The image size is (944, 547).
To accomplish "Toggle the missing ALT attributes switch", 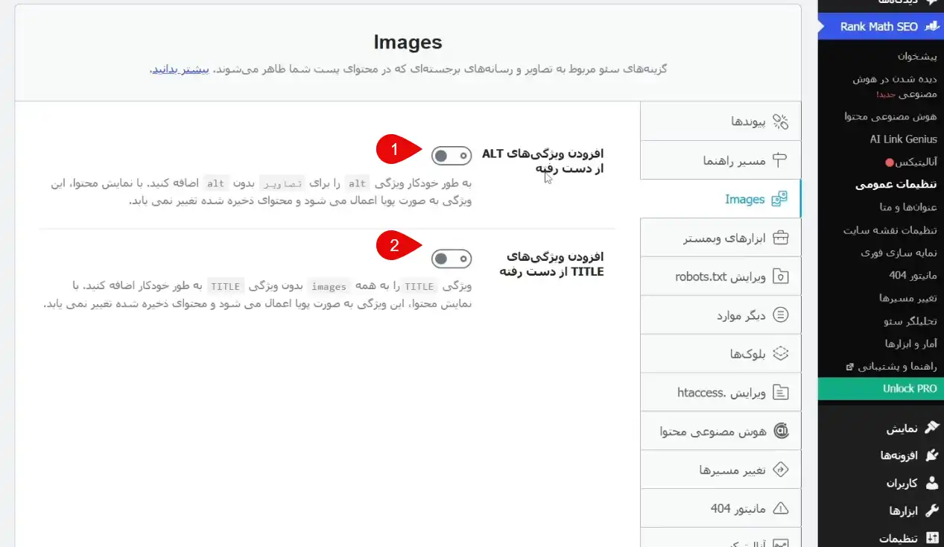I will pyautogui.click(x=452, y=156).
